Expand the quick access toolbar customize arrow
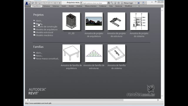Image resolution: width=188 pixels, height=106 pixels. (x=60, y=3)
